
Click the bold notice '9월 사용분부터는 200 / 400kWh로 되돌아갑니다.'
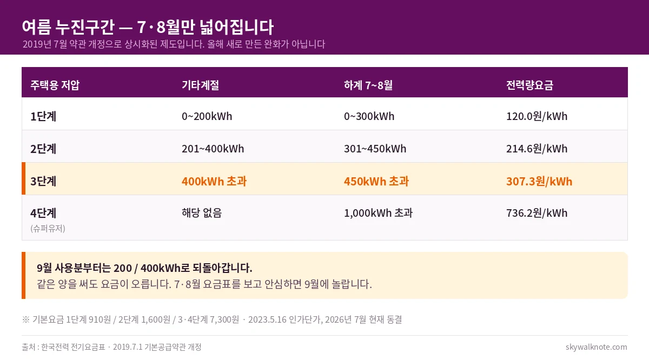coord(144,268)
